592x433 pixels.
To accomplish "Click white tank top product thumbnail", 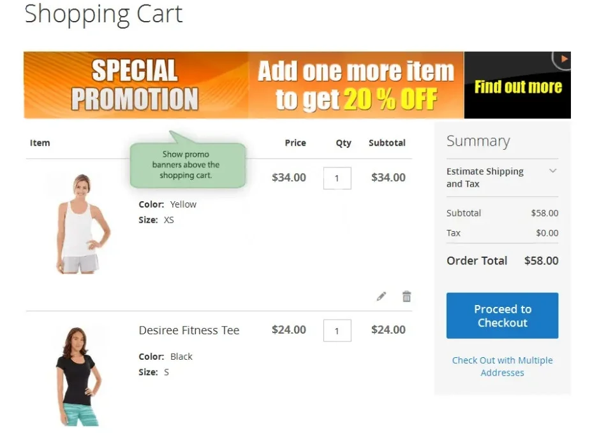I will pos(81,224).
